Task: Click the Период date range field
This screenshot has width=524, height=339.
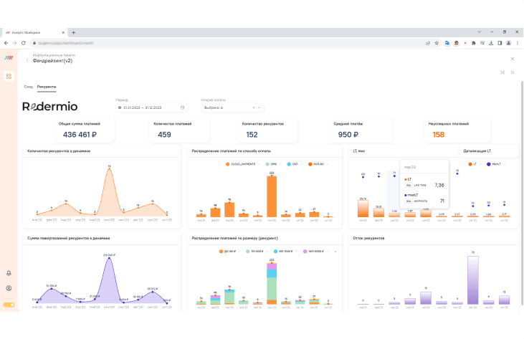Action: coord(151,108)
